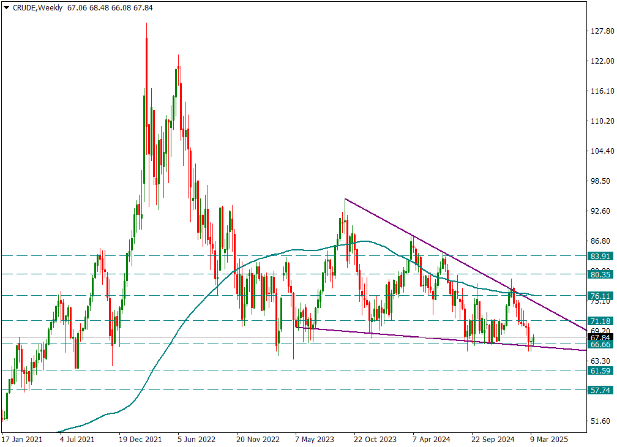Click the 116.10 price scale value
This screenshot has width=617, height=447.
tap(602, 91)
